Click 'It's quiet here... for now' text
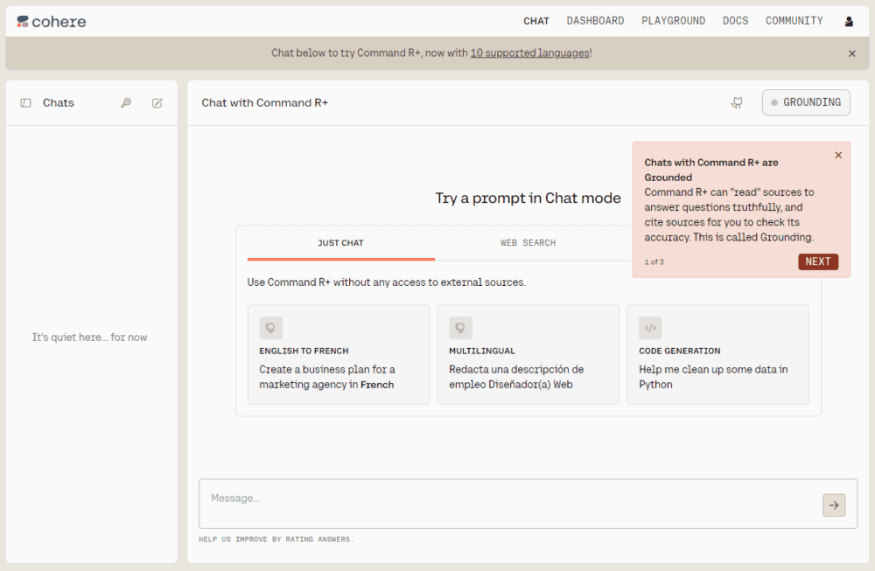This screenshot has width=875, height=571. click(90, 338)
